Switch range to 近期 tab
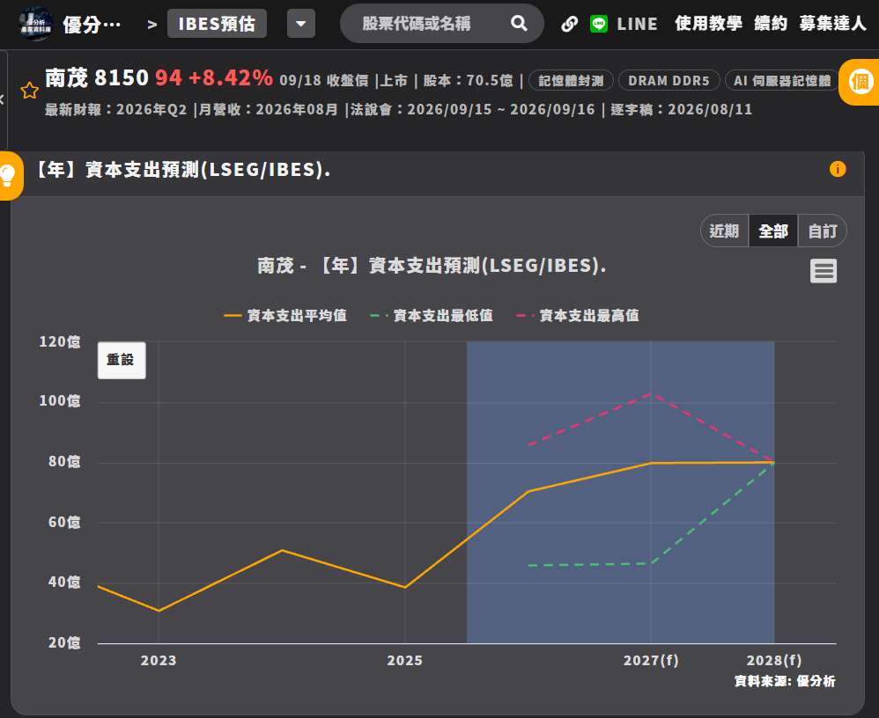Viewport: 879px width, 718px height. (x=724, y=231)
